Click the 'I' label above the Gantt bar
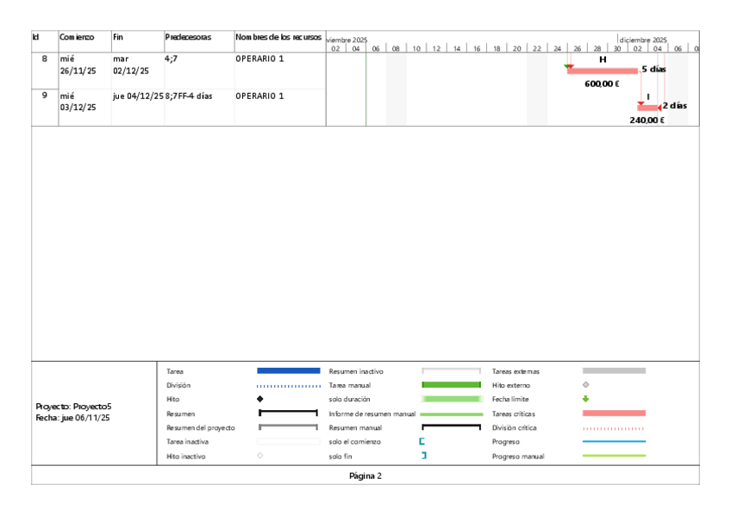The height and width of the screenshot is (516, 731). coord(647,96)
